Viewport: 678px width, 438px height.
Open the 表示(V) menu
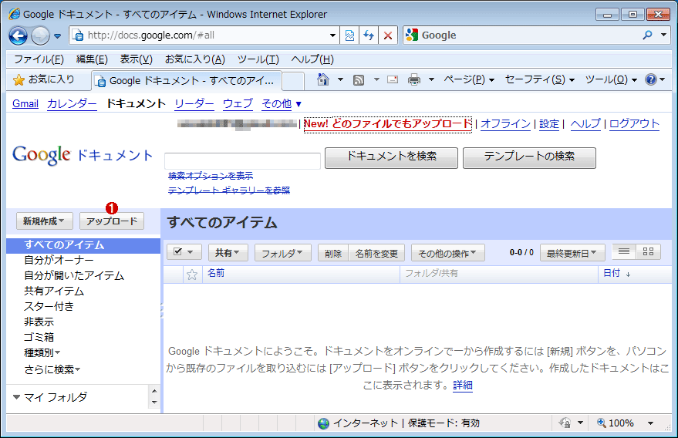[x=137, y=59]
